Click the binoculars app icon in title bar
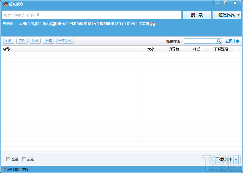Screen dimensions: 243x173 [6, 4]
